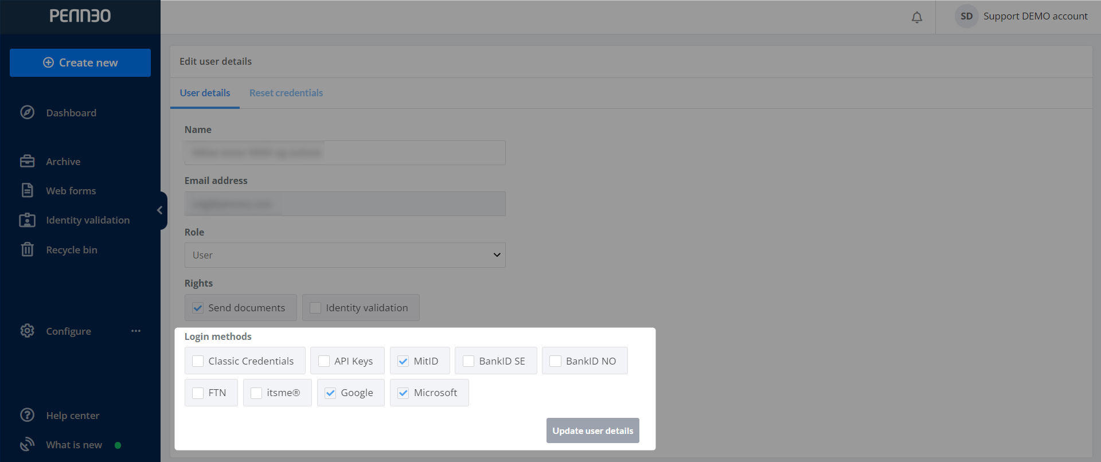Click Update user details button

[592, 430]
